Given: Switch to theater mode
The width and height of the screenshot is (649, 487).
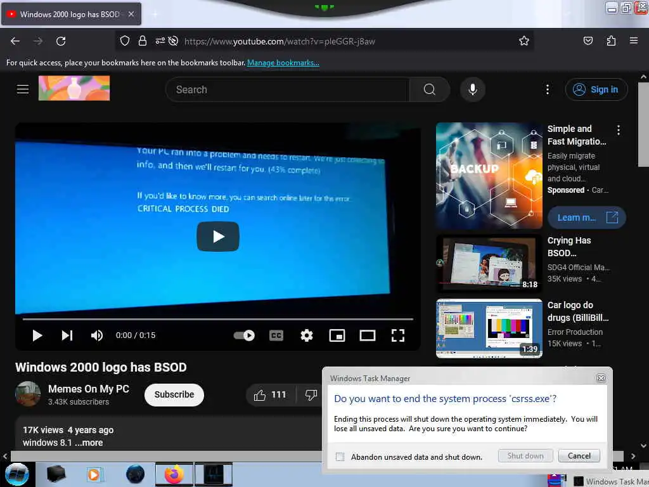Looking at the screenshot, I should pyautogui.click(x=368, y=335).
